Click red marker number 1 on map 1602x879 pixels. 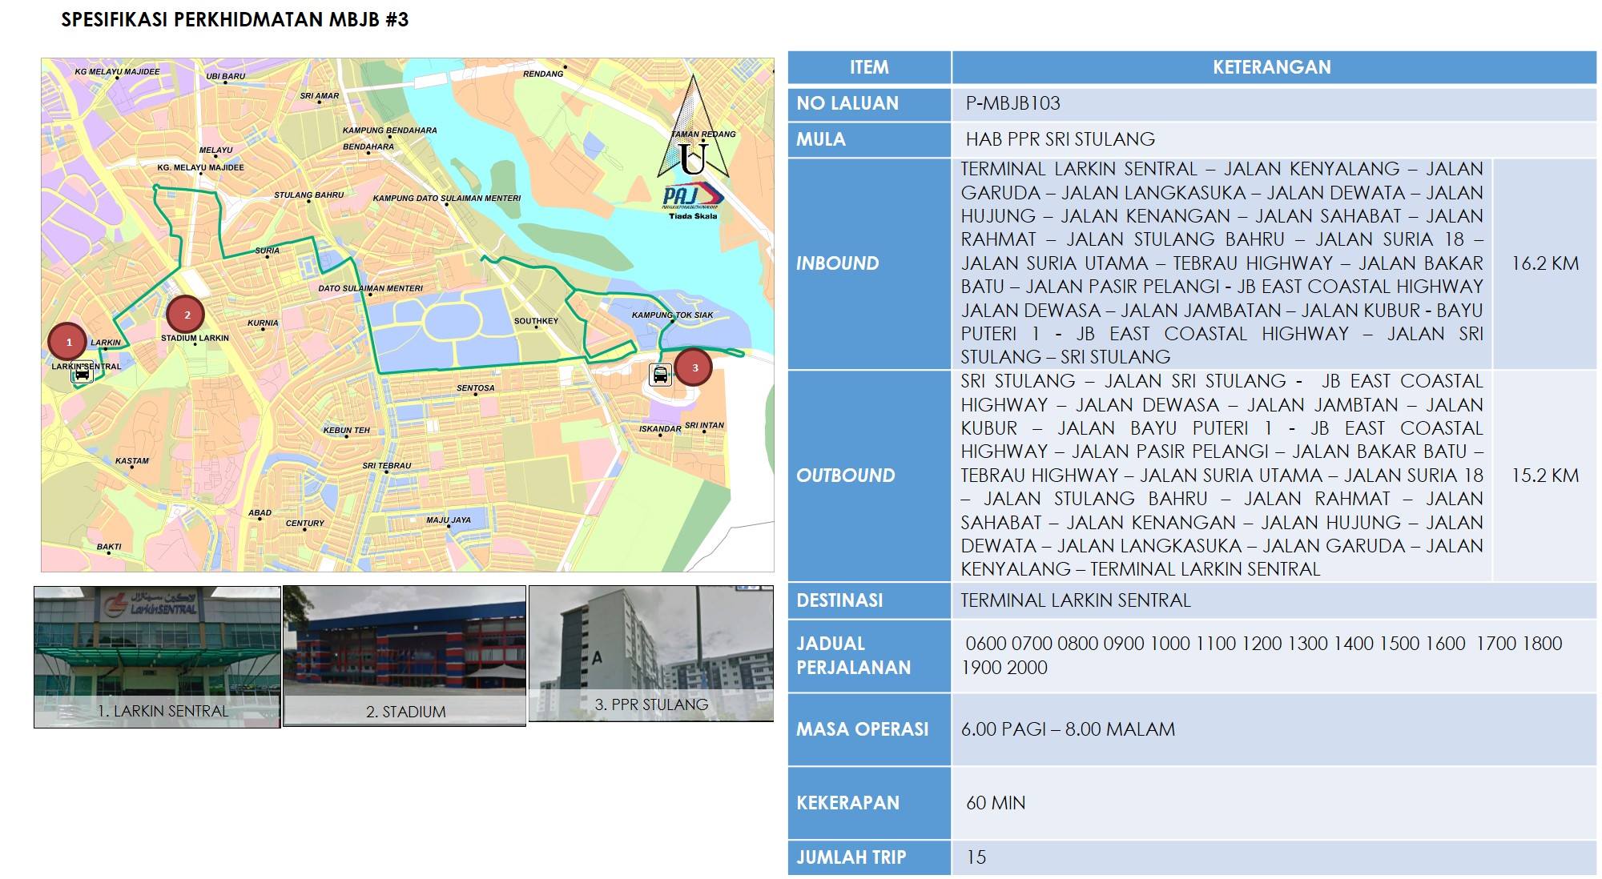[68, 342]
